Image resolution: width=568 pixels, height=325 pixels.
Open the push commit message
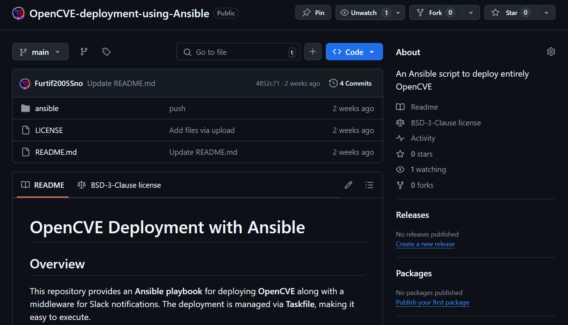[x=177, y=109]
